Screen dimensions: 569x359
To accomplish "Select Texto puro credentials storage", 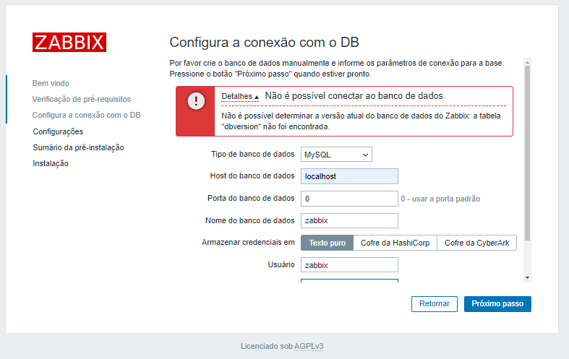I will click(327, 243).
